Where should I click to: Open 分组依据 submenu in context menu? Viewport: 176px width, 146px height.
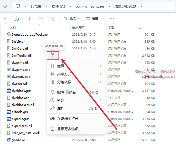pos(76,82)
